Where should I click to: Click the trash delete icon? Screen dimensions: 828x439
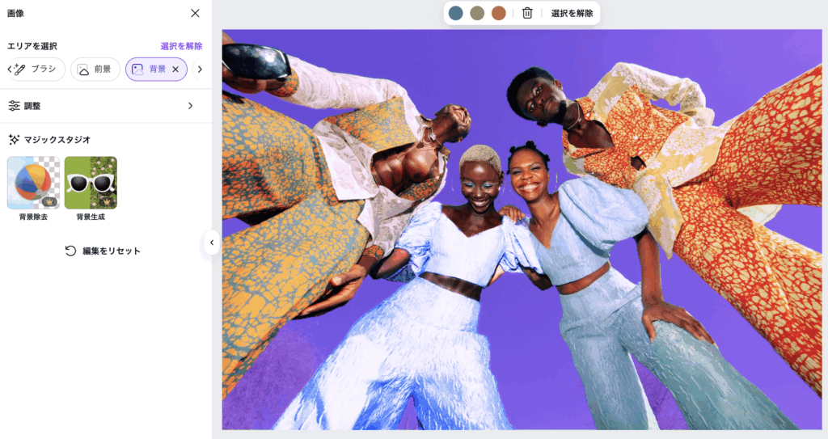[527, 13]
